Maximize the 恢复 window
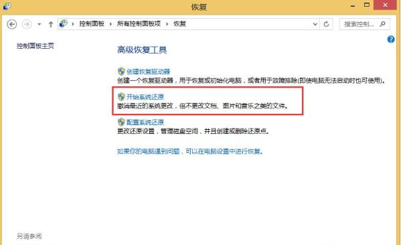Screen dimensions: 401x245 [x=367, y=5]
